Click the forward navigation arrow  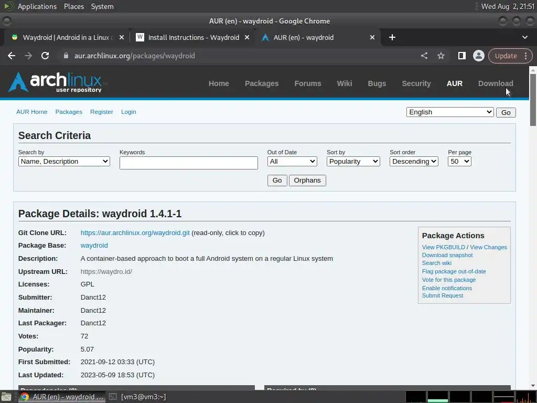pos(28,56)
